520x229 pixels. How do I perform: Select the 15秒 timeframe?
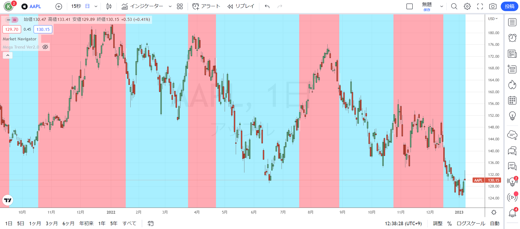click(x=76, y=6)
